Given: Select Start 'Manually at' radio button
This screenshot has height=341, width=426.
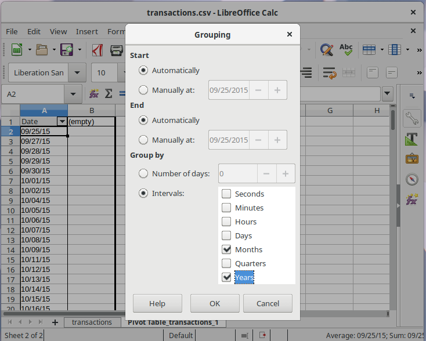Looking at the screenshot, I should tap(143, 90).
